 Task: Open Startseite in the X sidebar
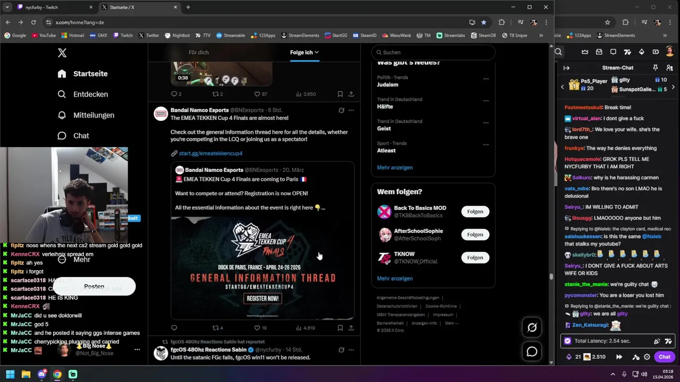click(x=82, y=74)
